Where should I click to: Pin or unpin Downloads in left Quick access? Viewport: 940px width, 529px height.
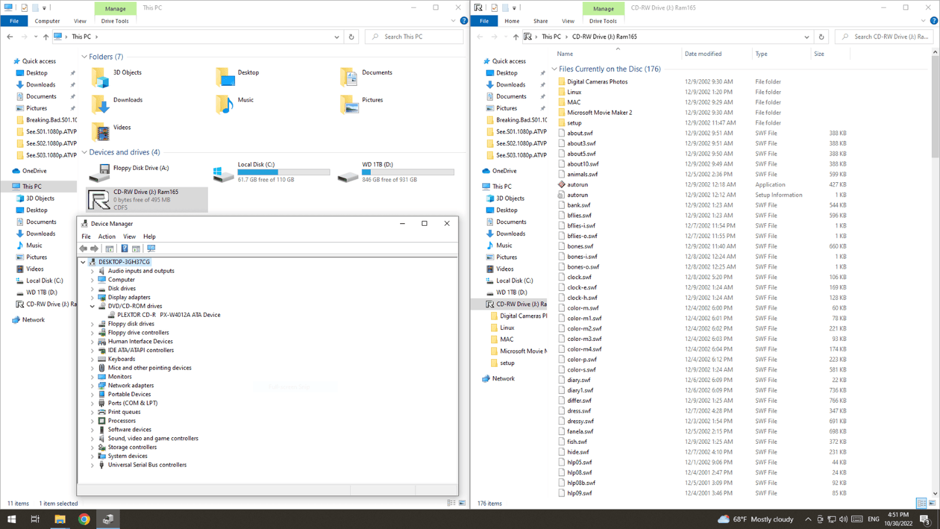pyautogui.click(x=73, y=85)
